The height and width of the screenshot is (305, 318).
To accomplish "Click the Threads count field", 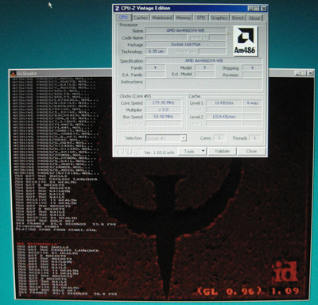I will coord(254,138).
